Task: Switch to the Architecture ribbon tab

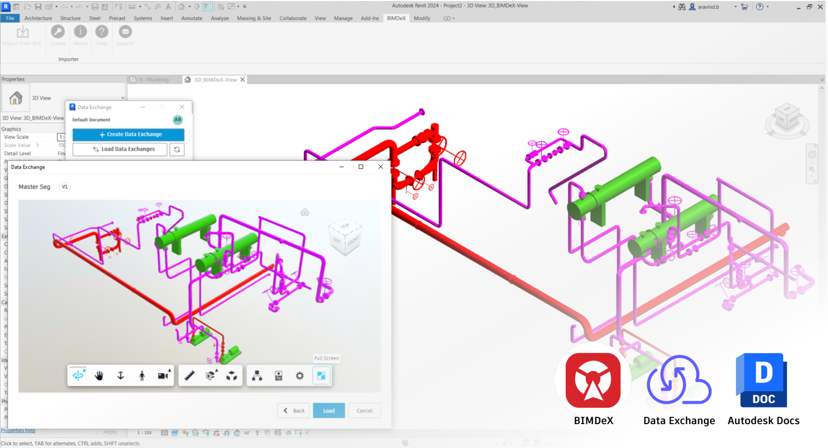Action: click(38, 18)
